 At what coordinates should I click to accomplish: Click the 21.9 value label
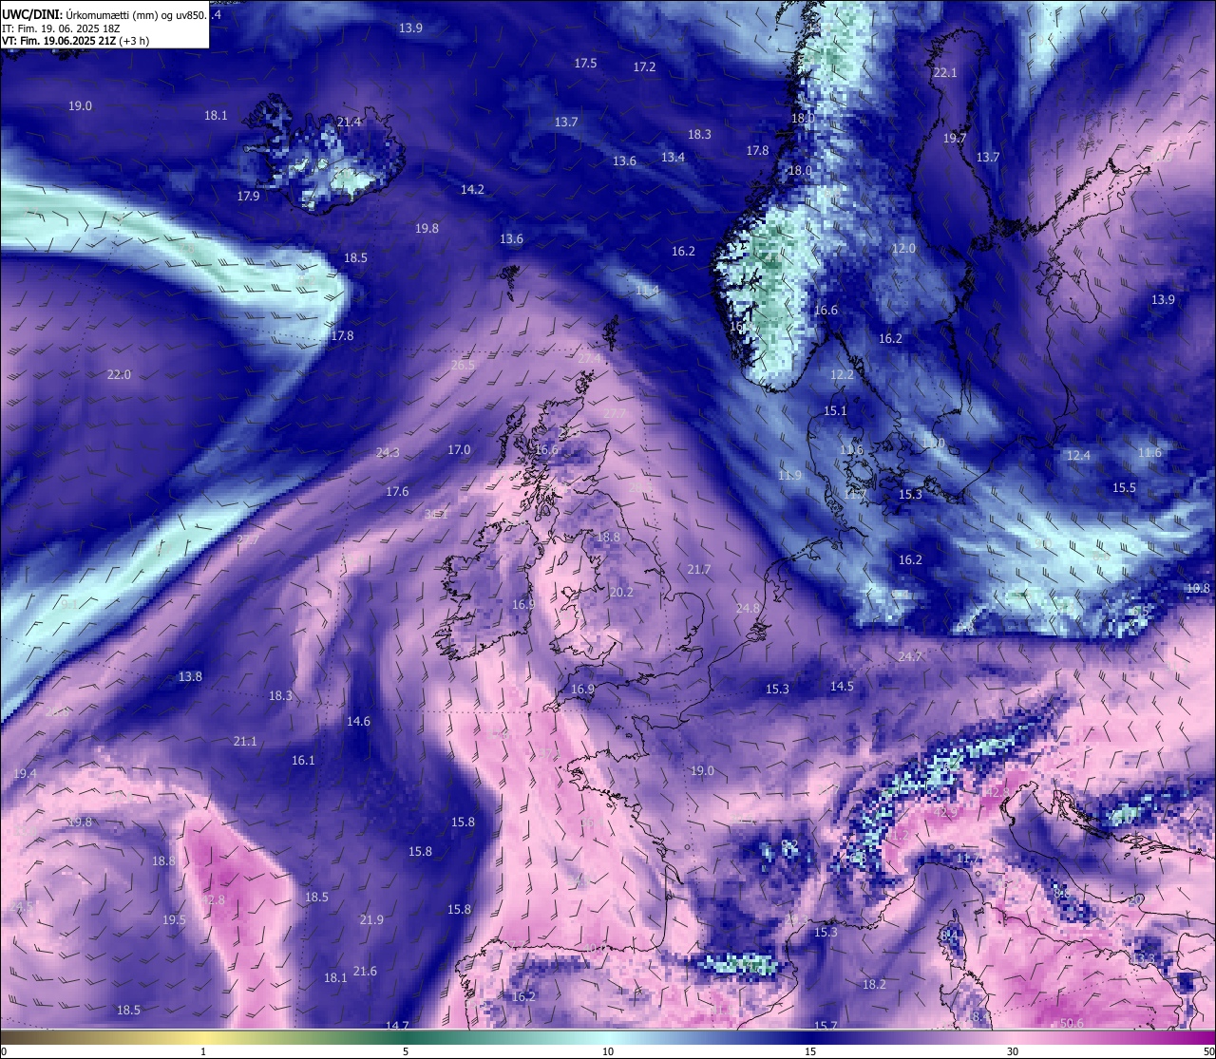point(371,919)
